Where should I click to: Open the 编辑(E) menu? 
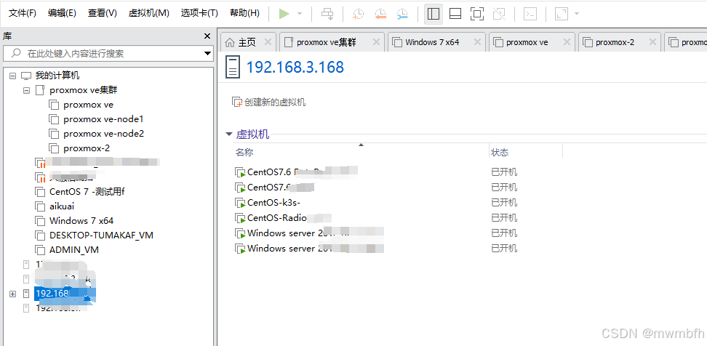click(62, 13)
